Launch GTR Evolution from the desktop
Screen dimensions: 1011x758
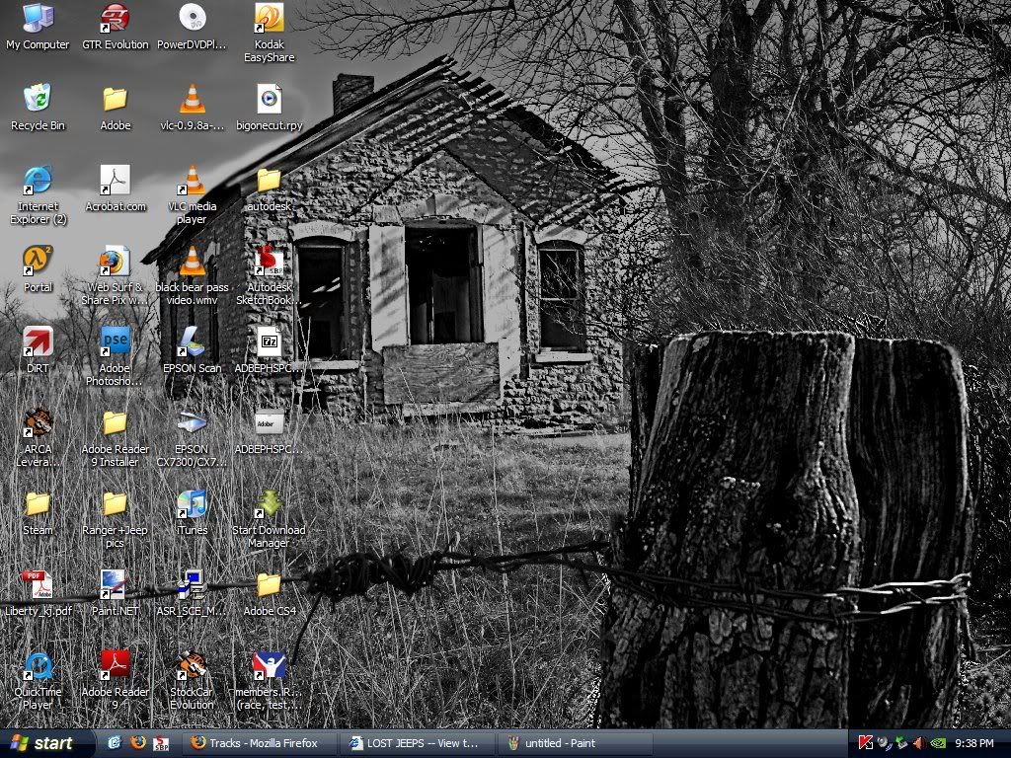[116, 19]
